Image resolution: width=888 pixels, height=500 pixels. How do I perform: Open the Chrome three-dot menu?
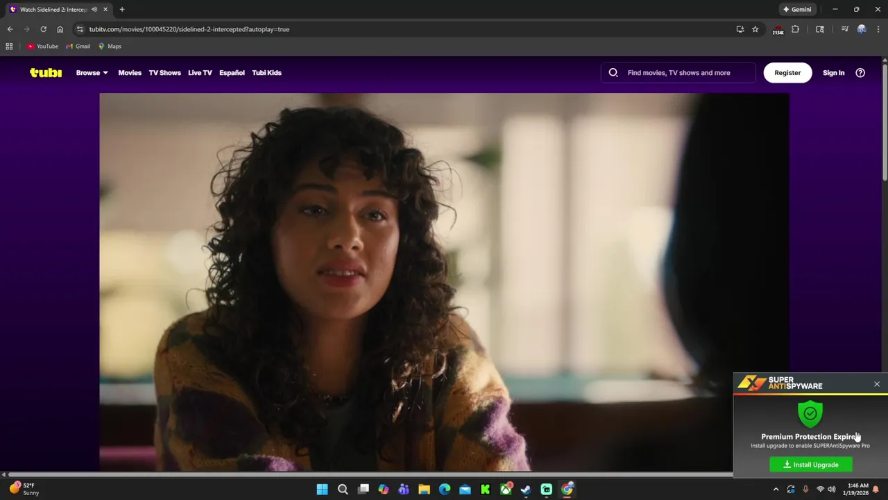point(878,29)
